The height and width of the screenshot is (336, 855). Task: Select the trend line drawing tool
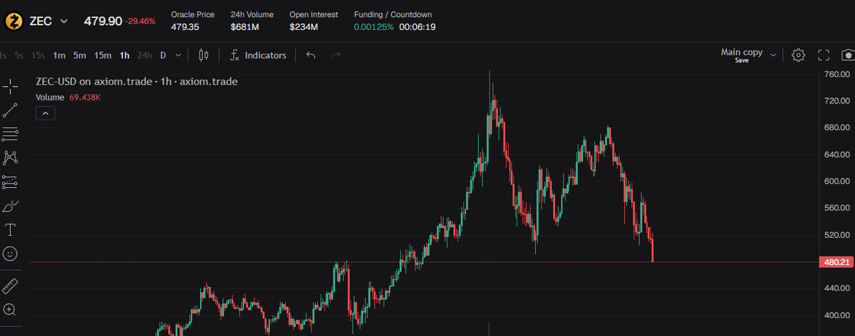[10, 110]
